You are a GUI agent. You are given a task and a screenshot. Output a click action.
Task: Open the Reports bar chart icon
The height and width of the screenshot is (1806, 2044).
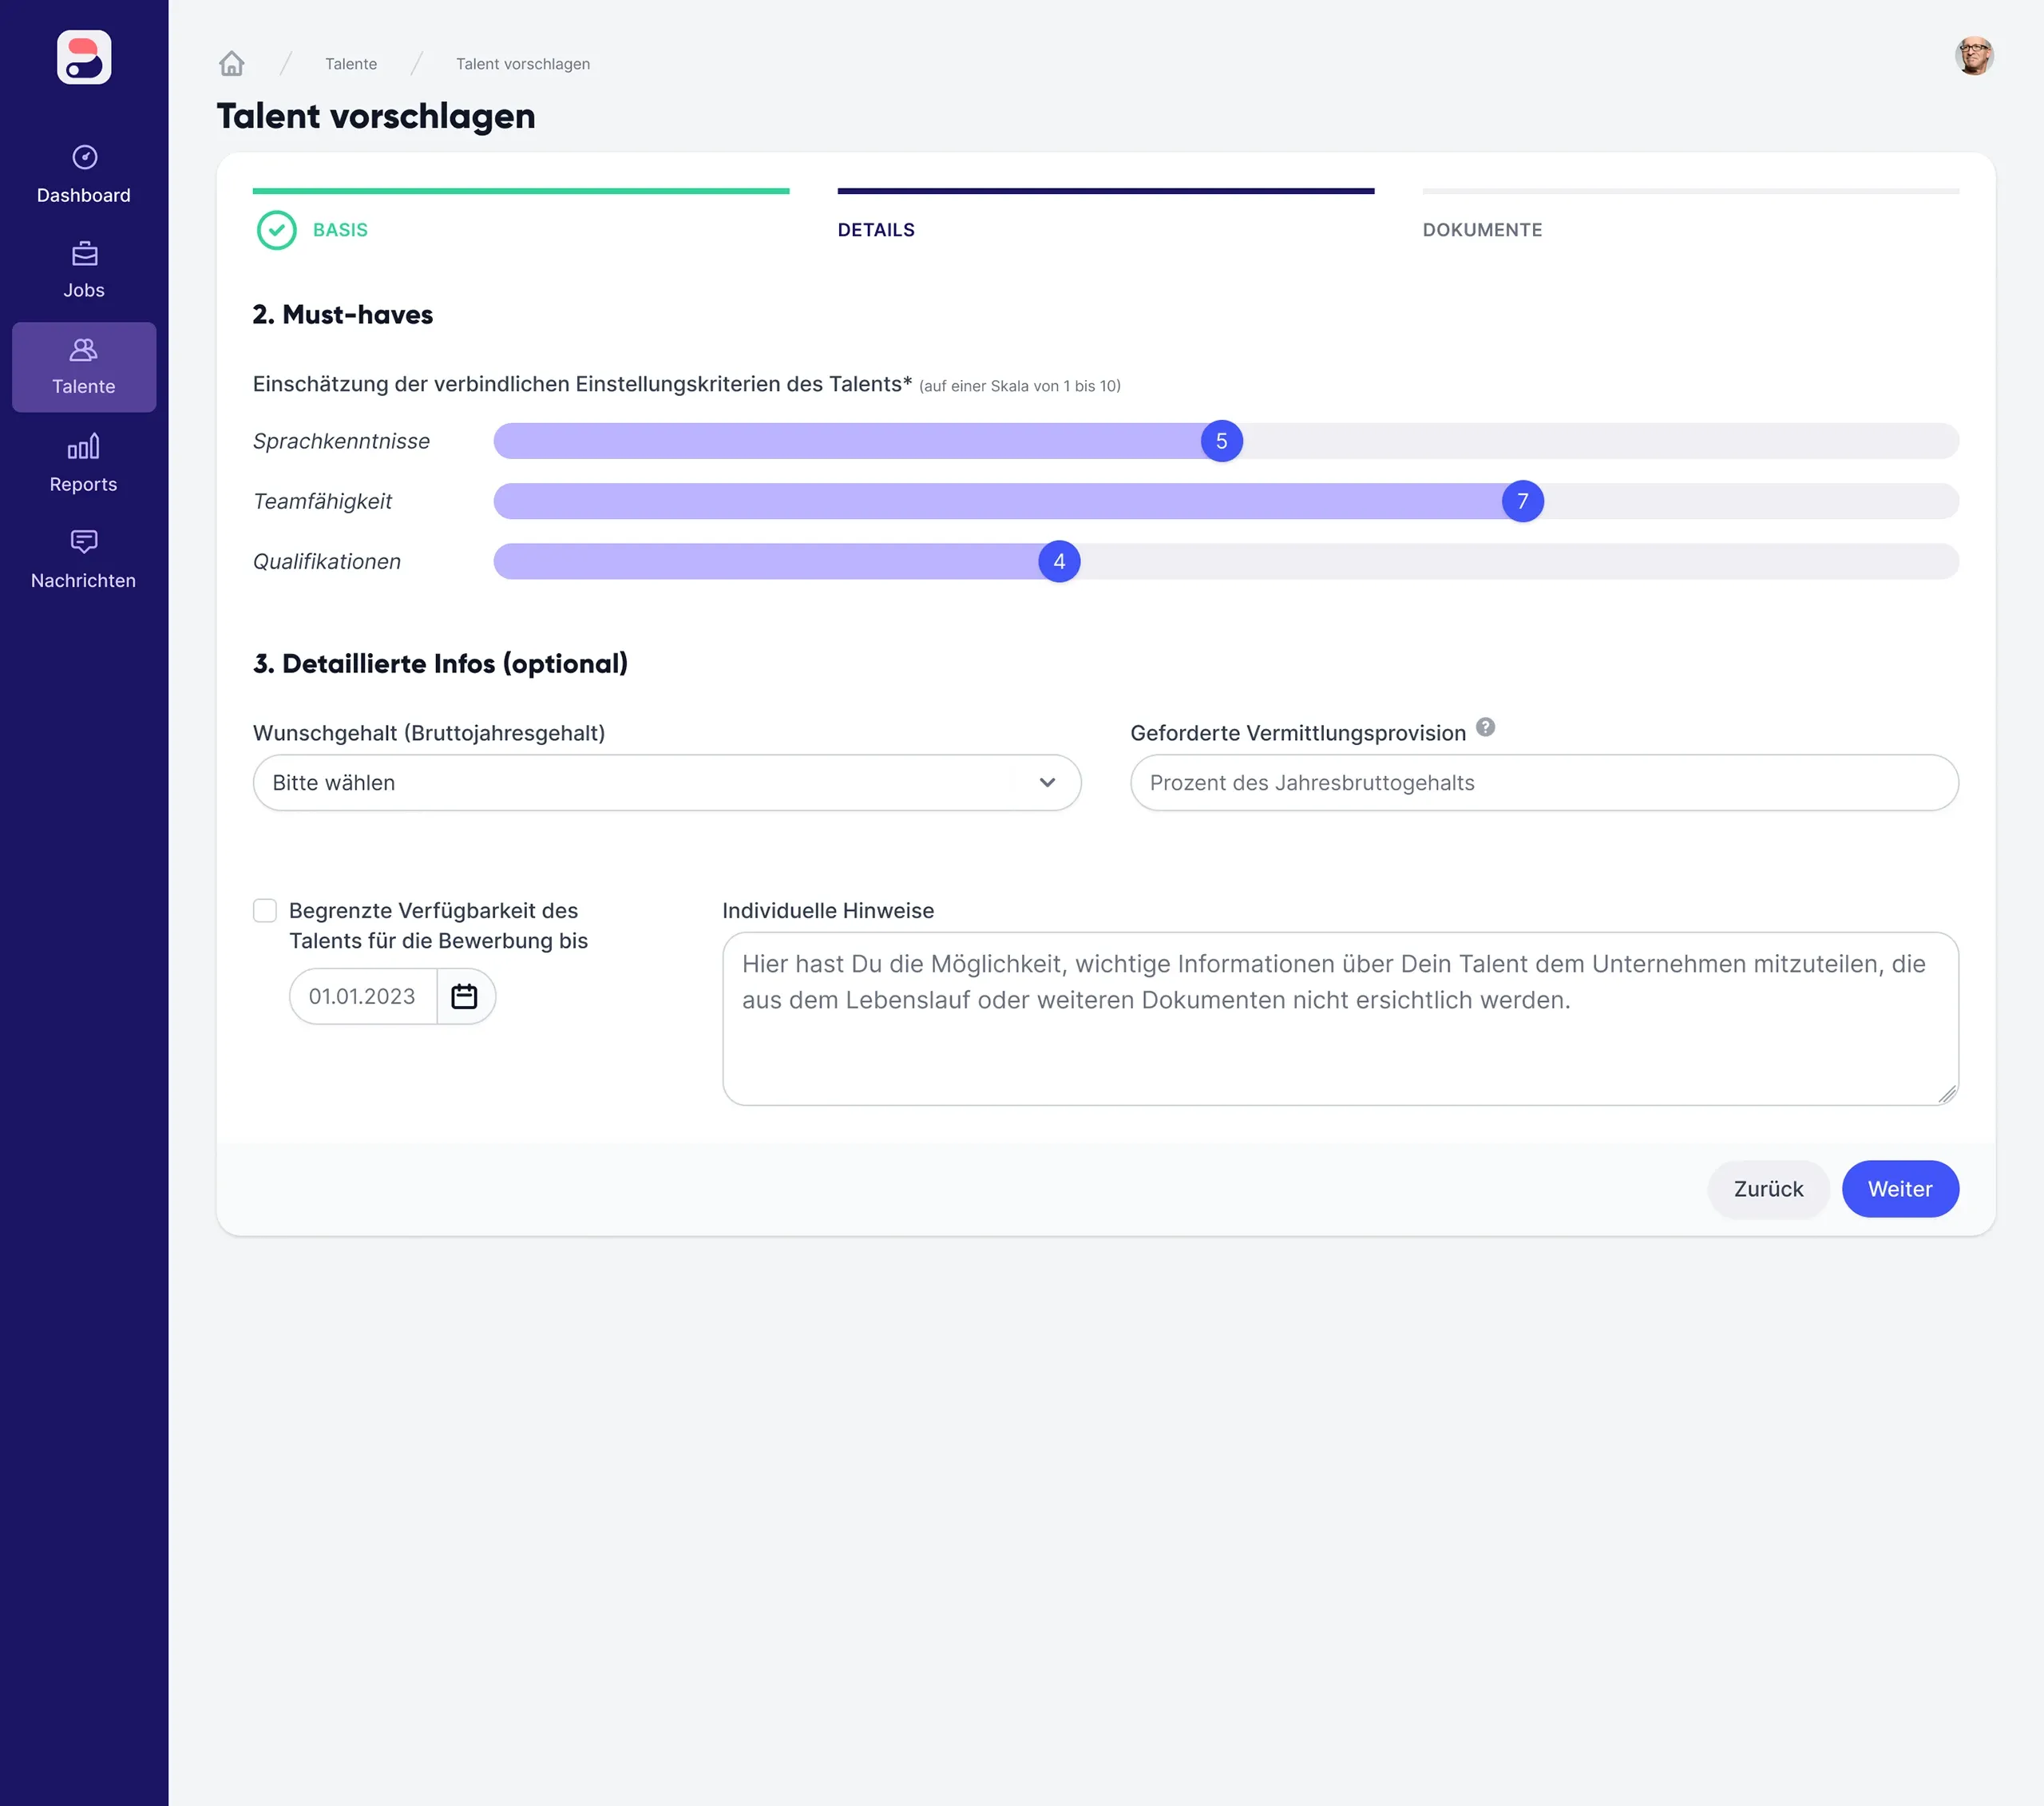(84, 446)
